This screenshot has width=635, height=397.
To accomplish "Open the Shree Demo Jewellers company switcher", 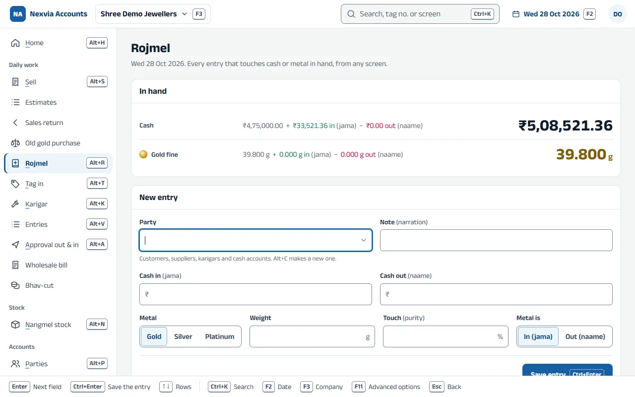I will click(153, 14).
